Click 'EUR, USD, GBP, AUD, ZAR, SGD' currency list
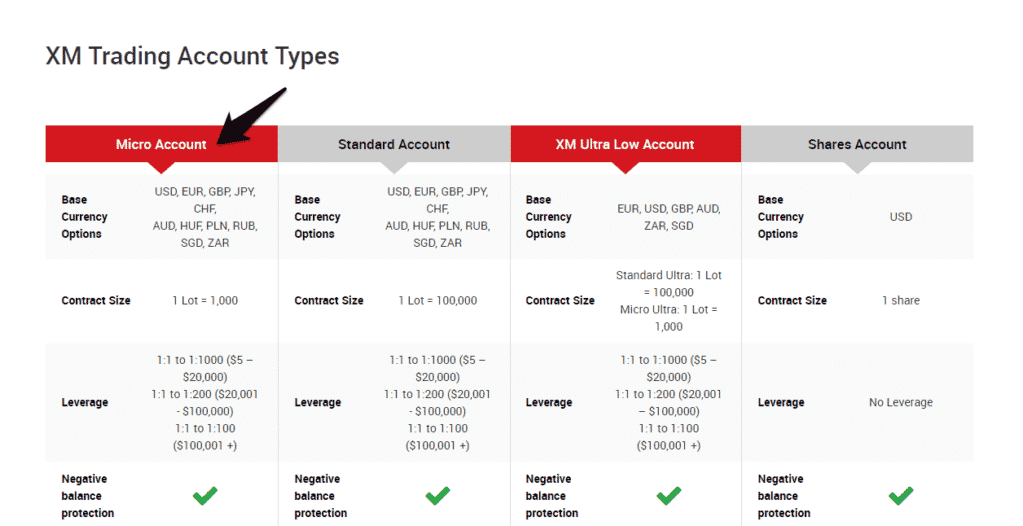The width and height of the screenshot is (1023, 526). click(668, 217)
